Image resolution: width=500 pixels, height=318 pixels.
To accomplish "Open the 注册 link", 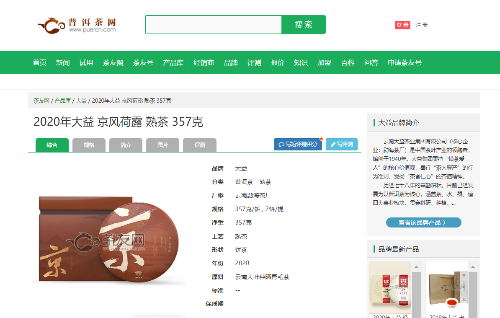I will [422, 25].
